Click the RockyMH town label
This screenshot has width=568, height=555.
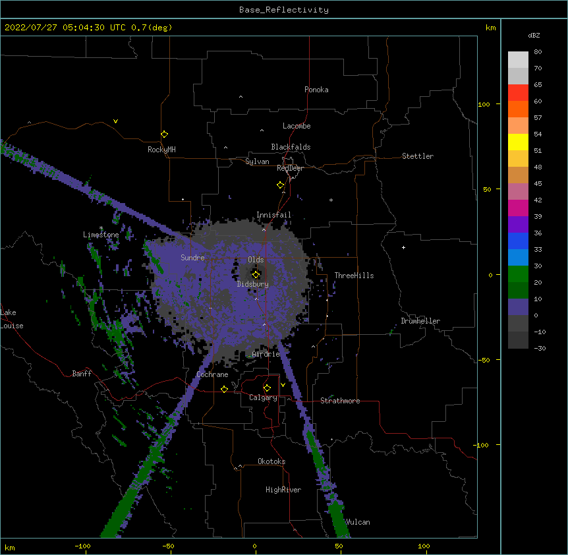pos(161,150)
